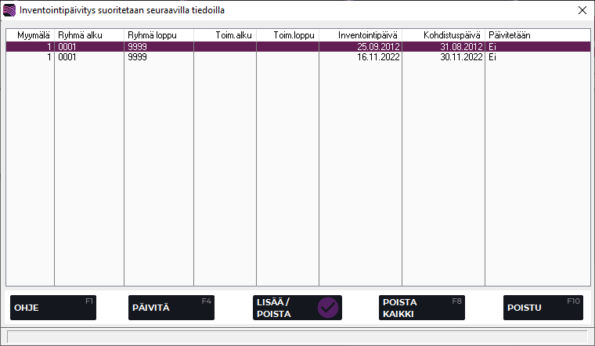Screen dimensions: 595x346
Task: Click the Kohdistuspäivä column header
Action: [443, 35]
